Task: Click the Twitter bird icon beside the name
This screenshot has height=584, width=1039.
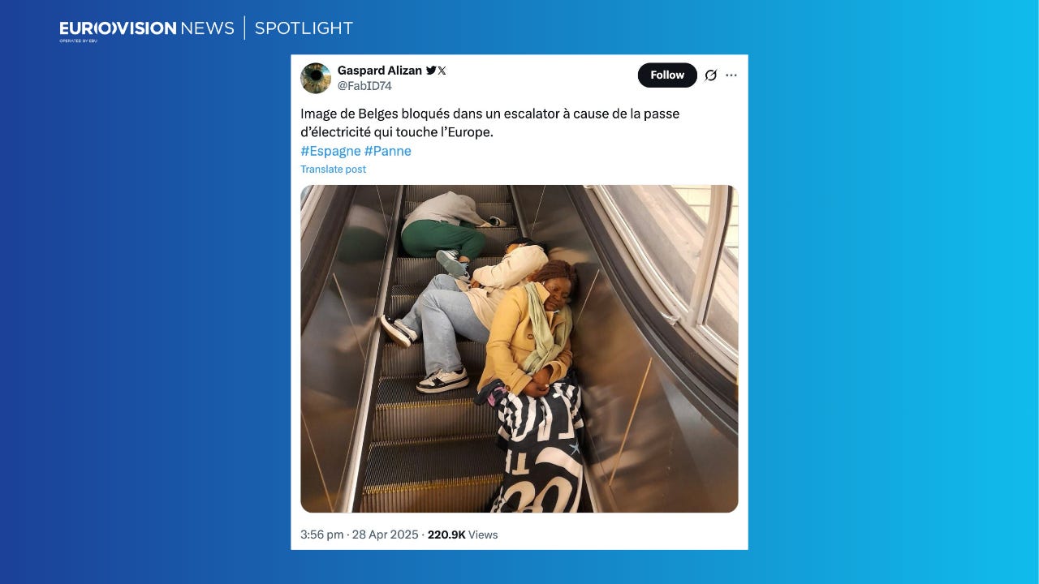Action: (431, 71)
